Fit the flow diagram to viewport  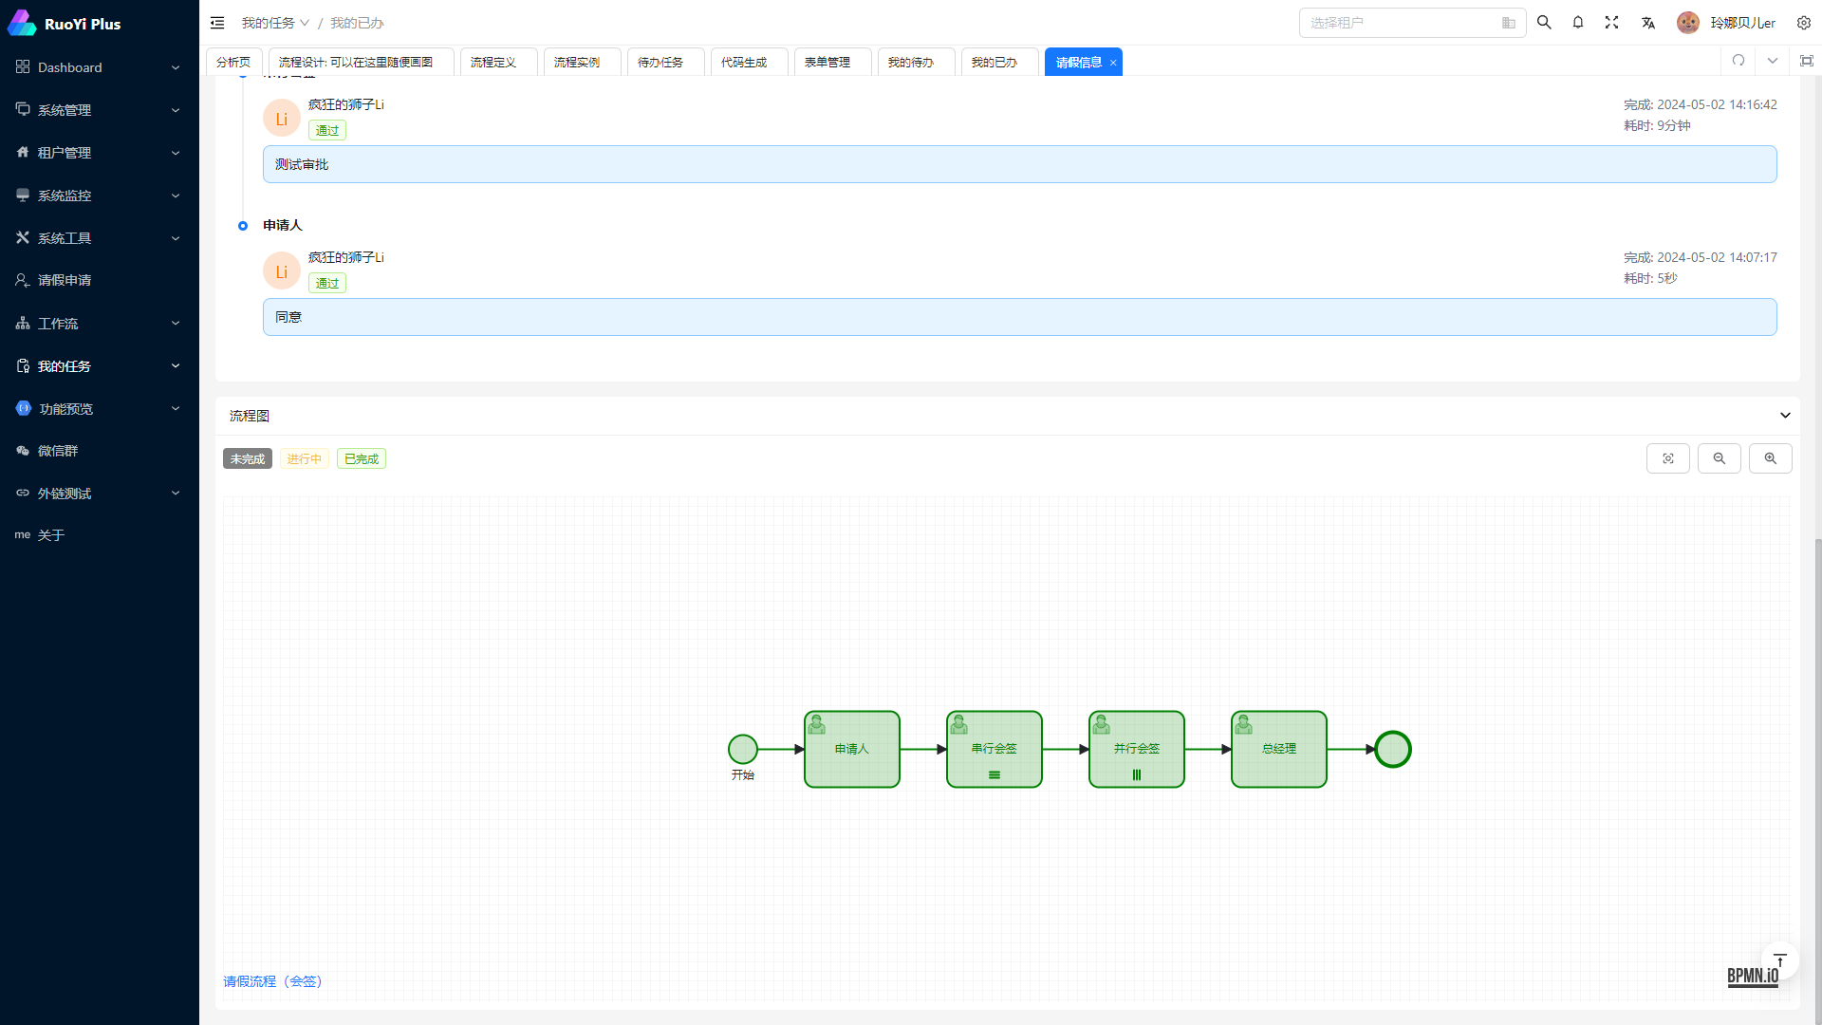click(x=1668, y=458)
